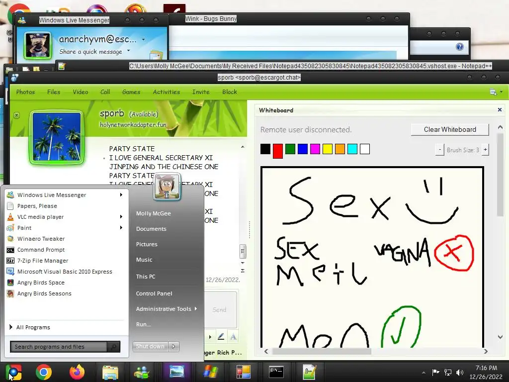Open the Files menu in chat

coord(54,92)
